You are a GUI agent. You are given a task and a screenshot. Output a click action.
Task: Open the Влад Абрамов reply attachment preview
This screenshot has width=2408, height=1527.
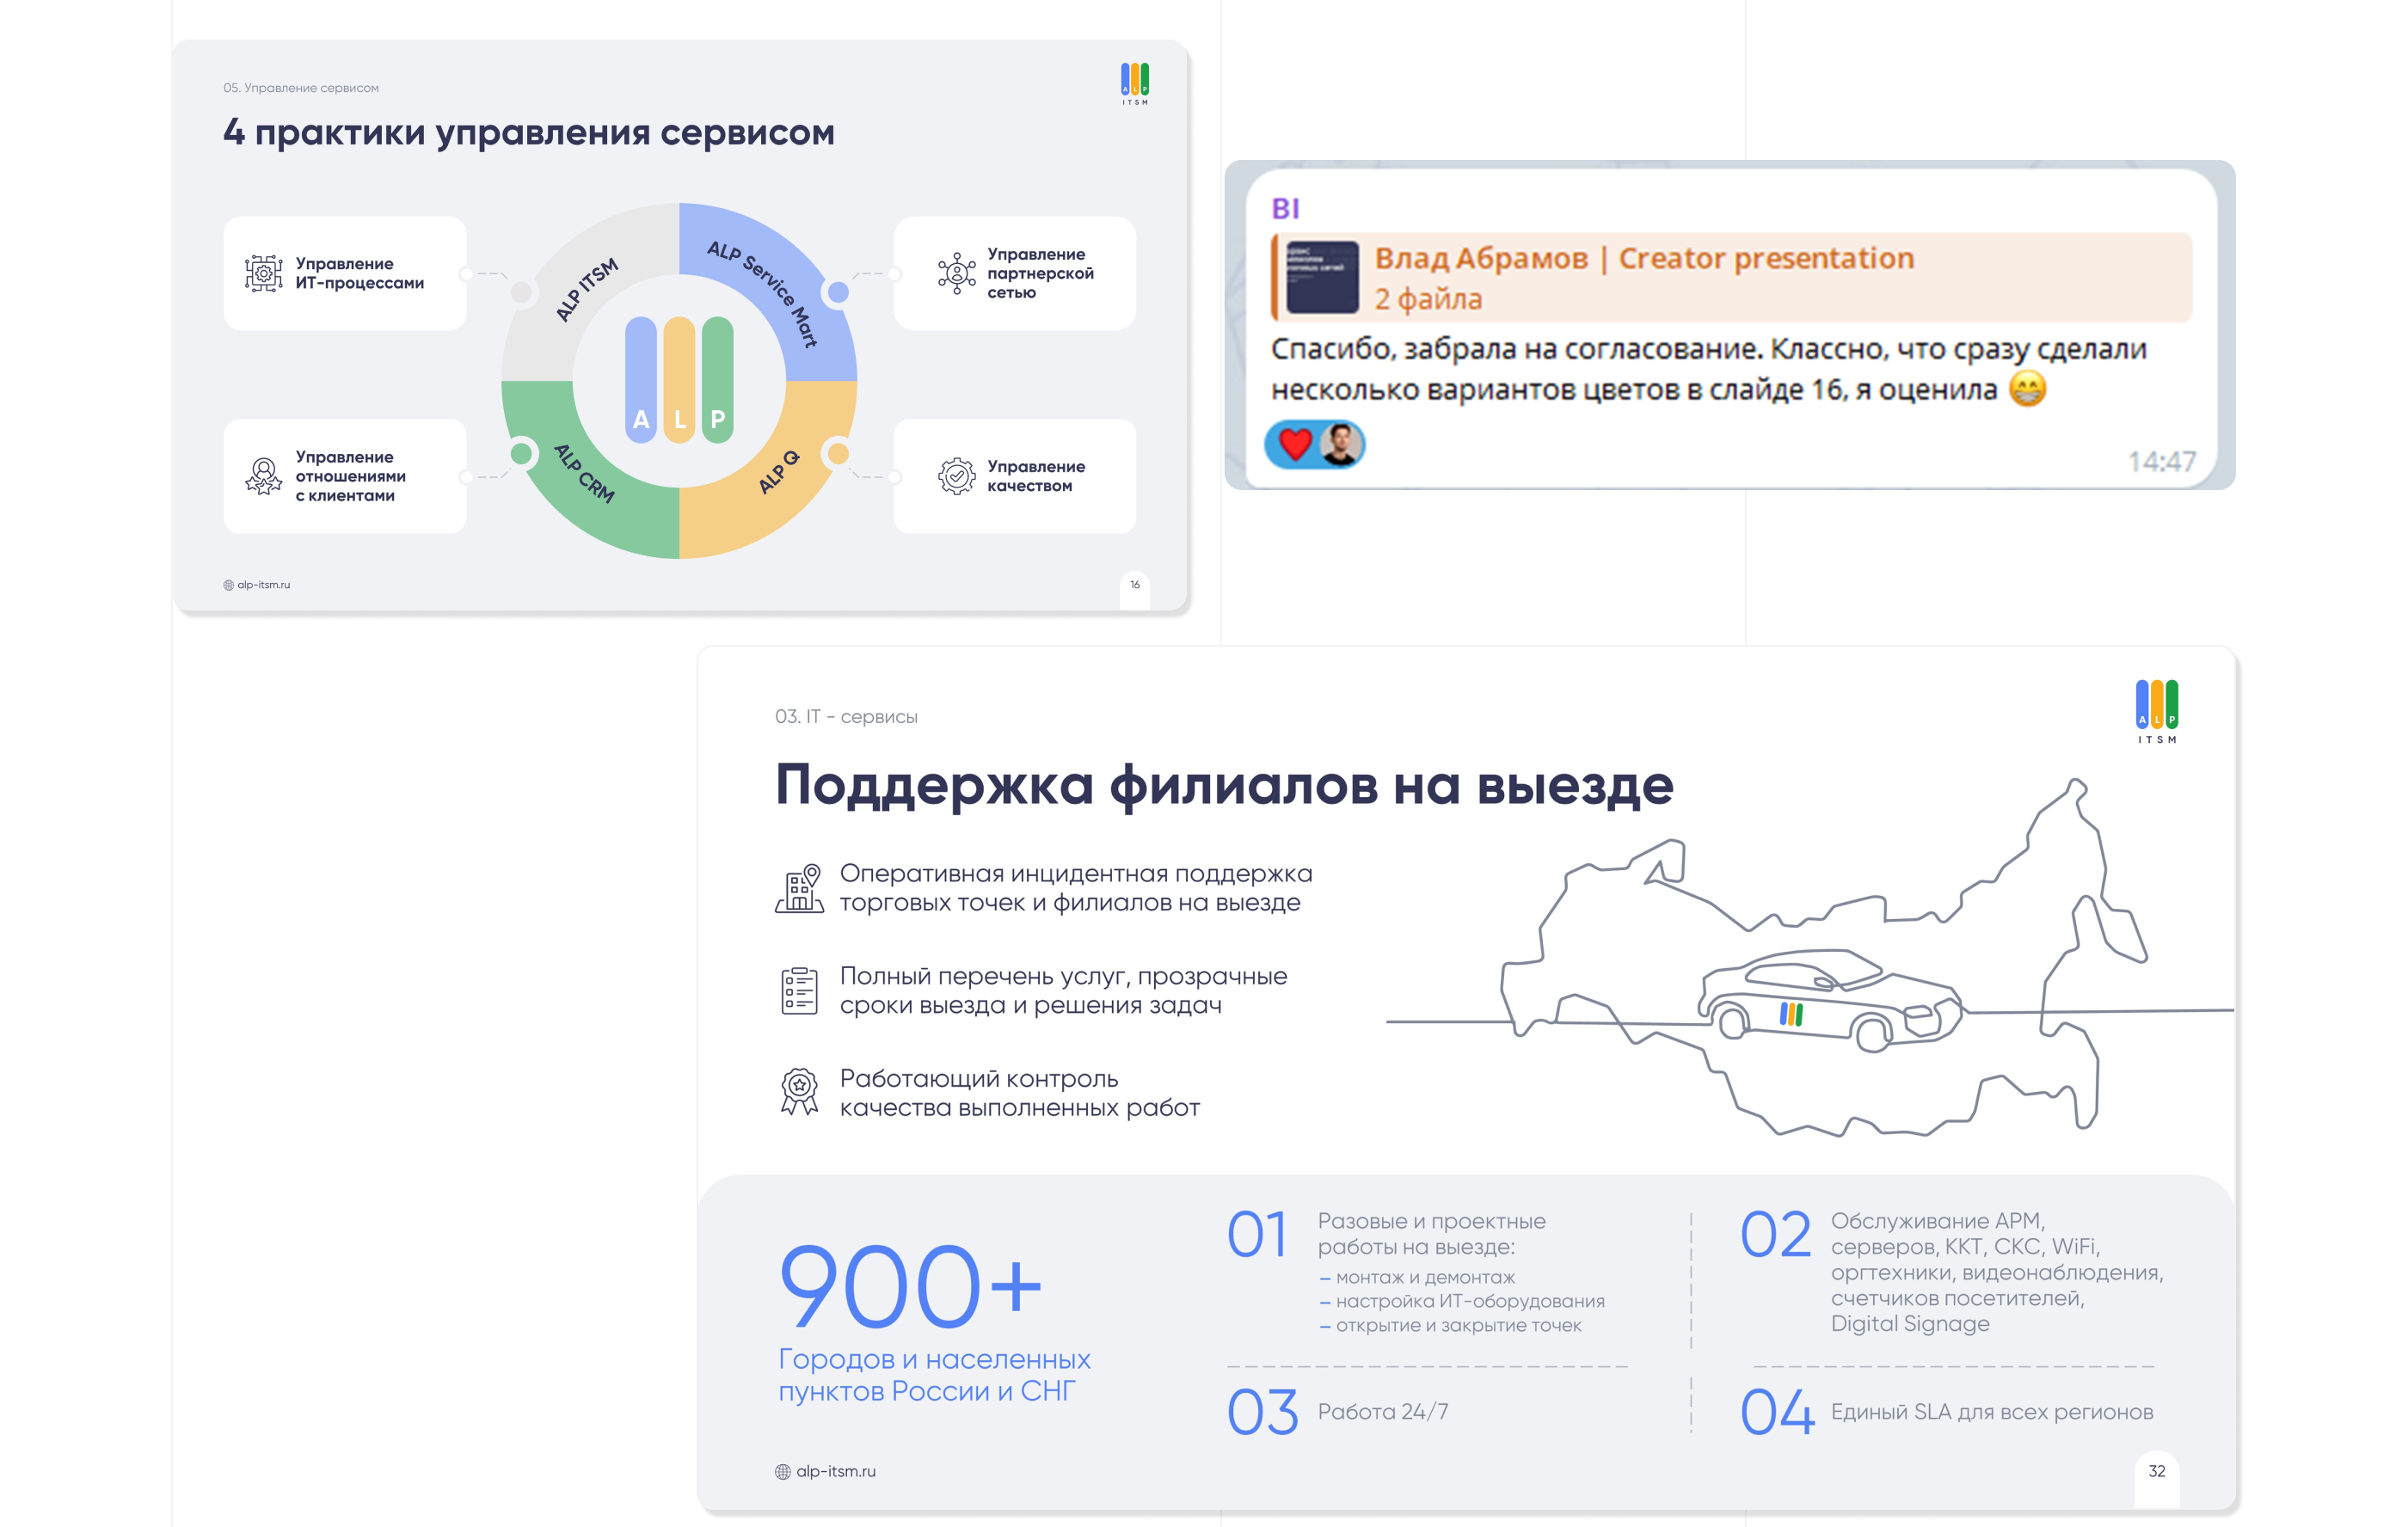[x=1322, y=277]
